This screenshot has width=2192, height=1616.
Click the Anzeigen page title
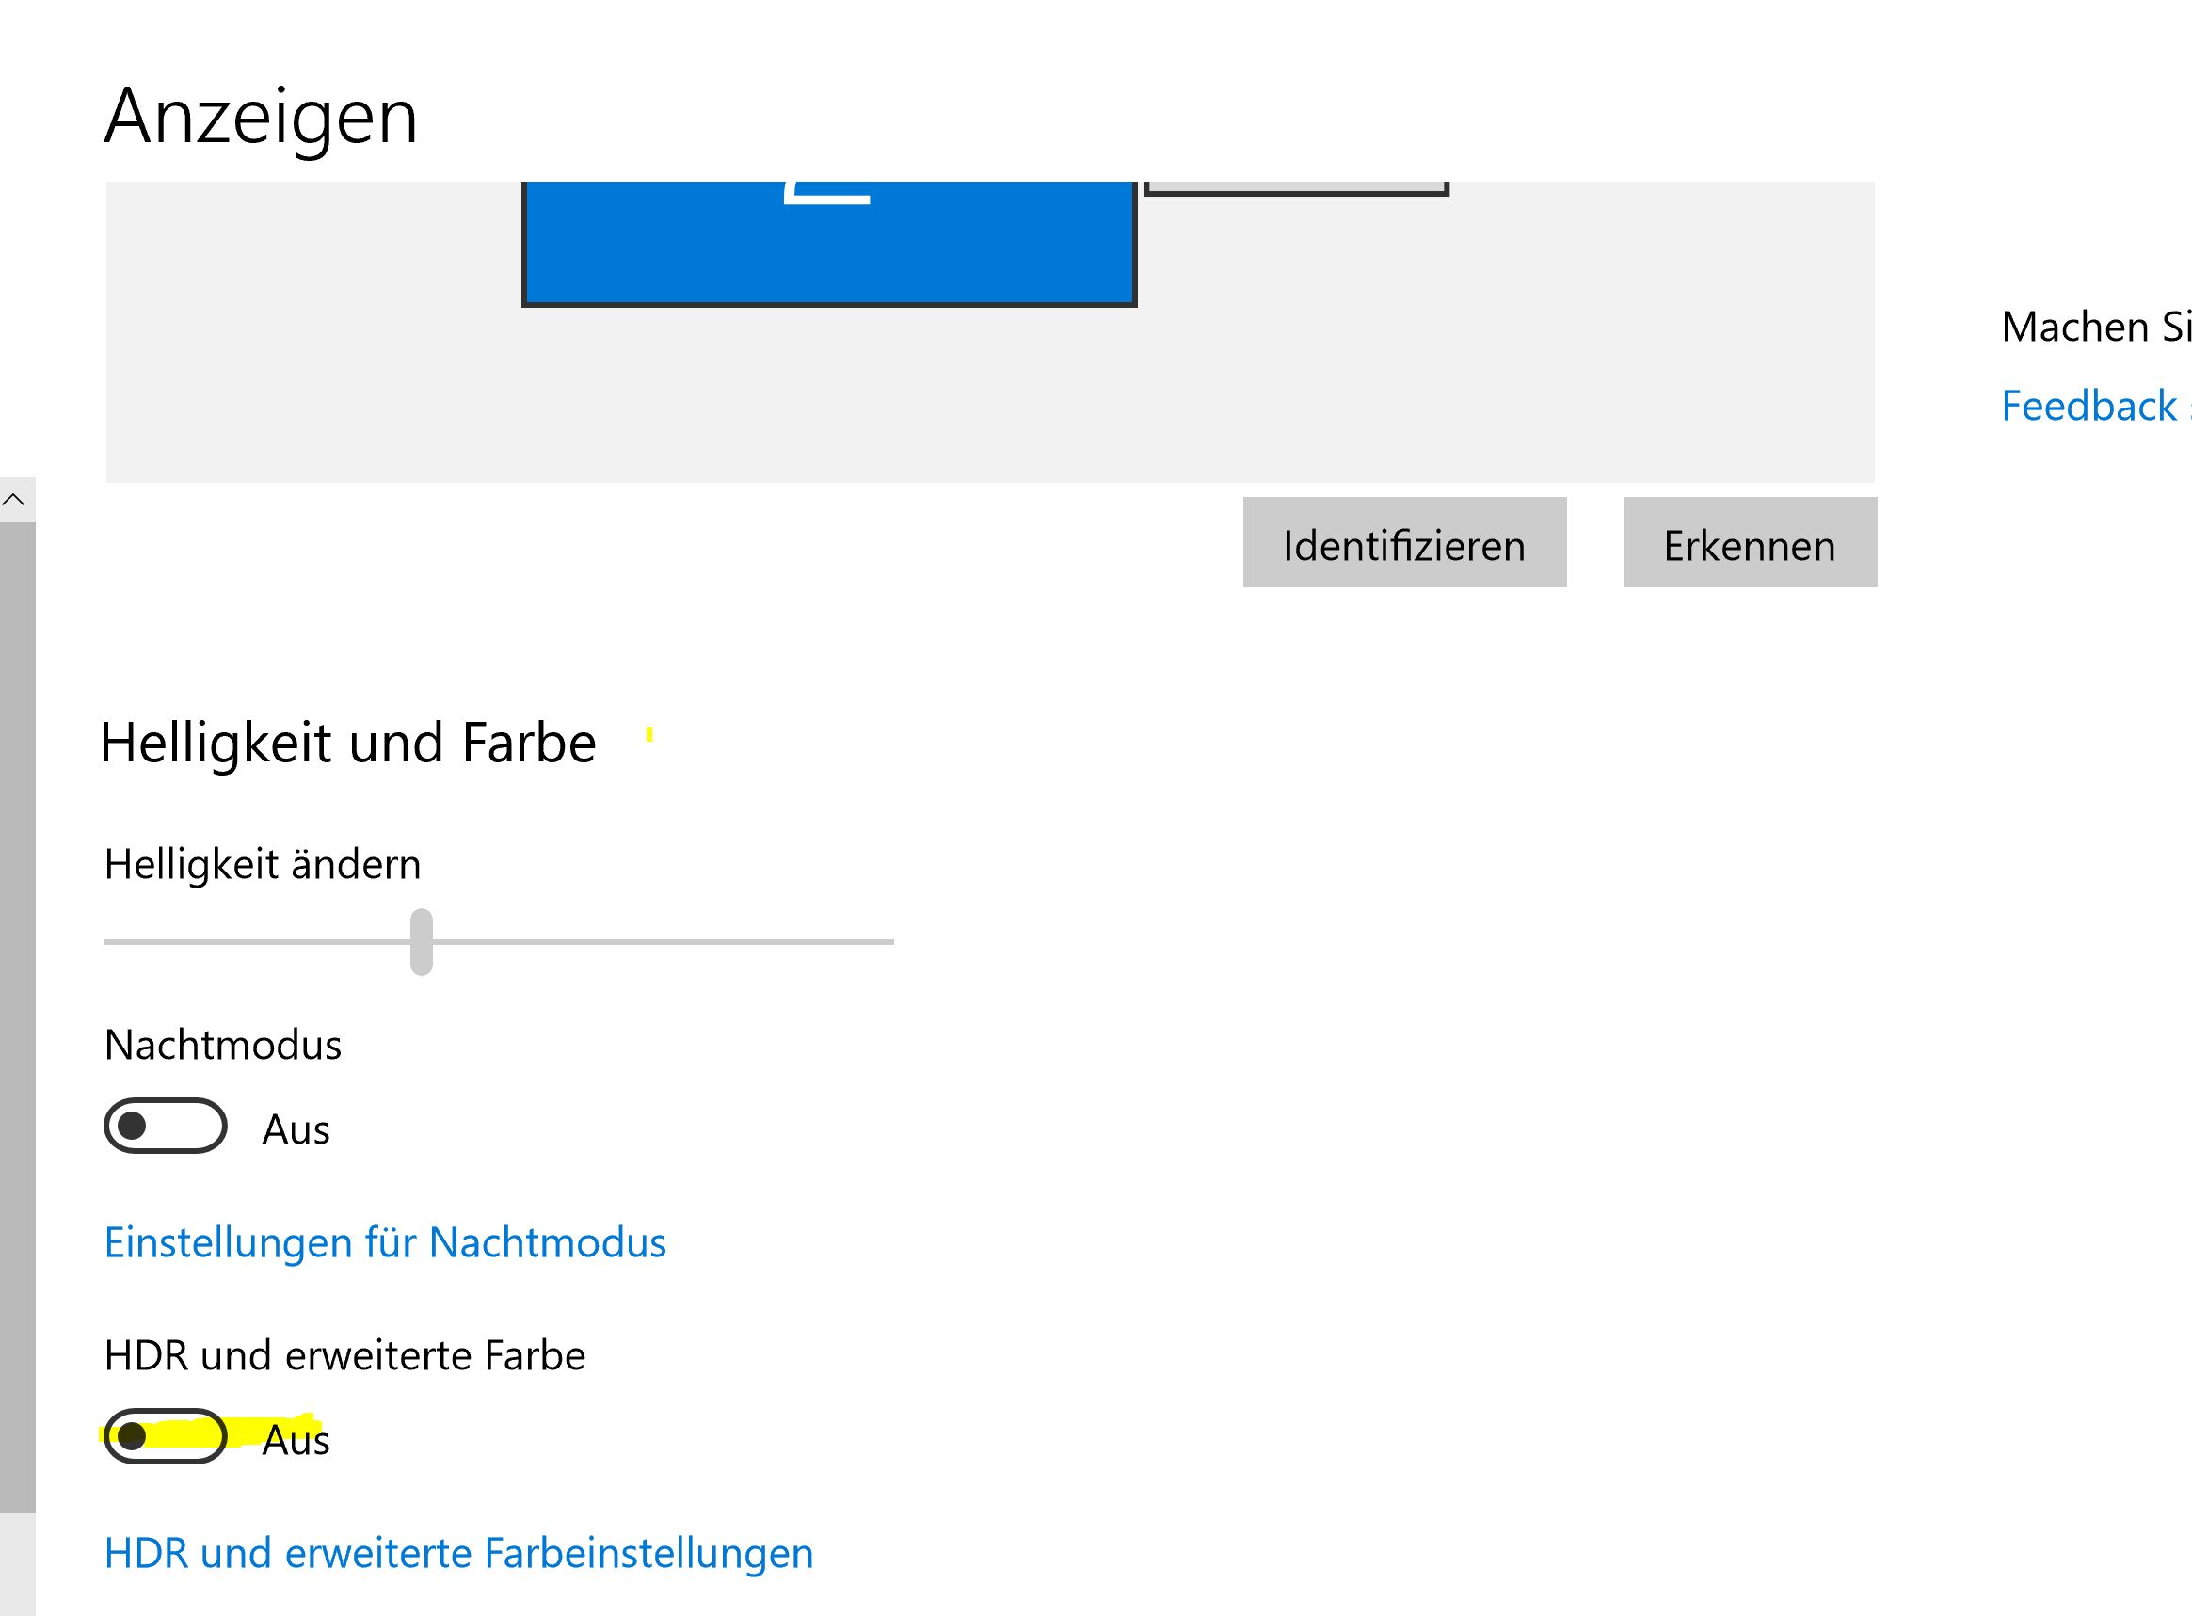coord(261,117)
